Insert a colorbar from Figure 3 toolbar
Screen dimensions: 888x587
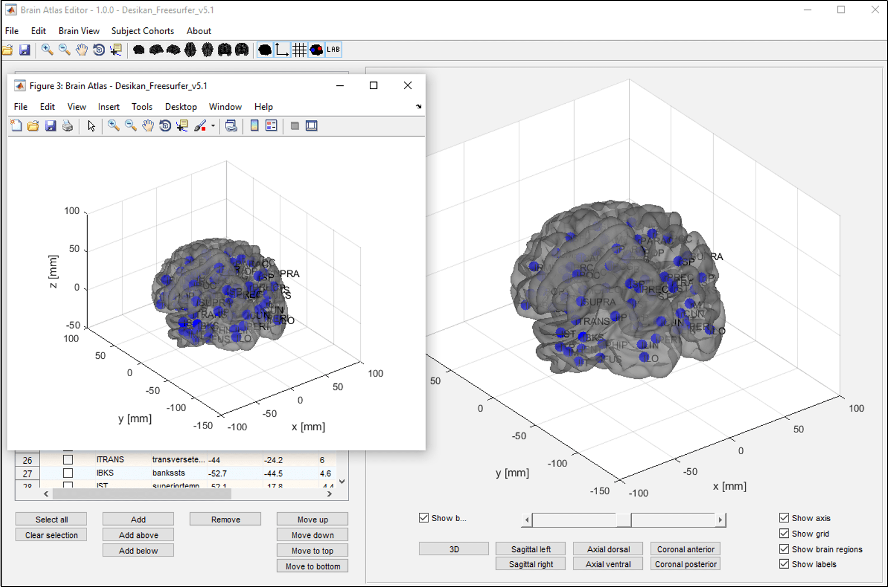point(255,126)
